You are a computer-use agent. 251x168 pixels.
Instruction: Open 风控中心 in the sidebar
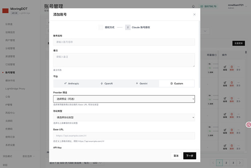(10, 113)
